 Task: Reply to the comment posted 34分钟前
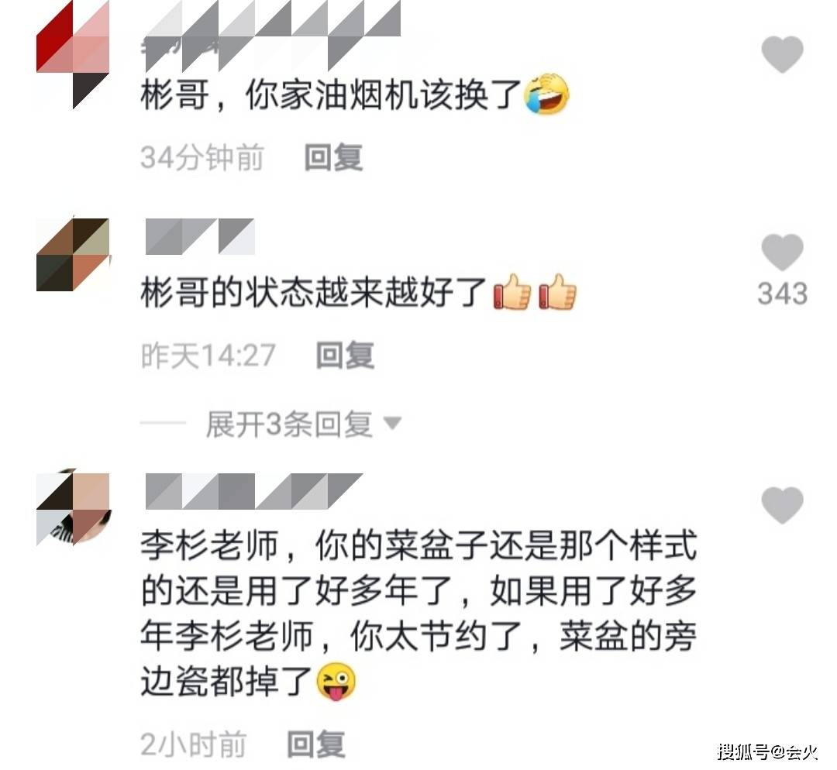tap(333, 157)
